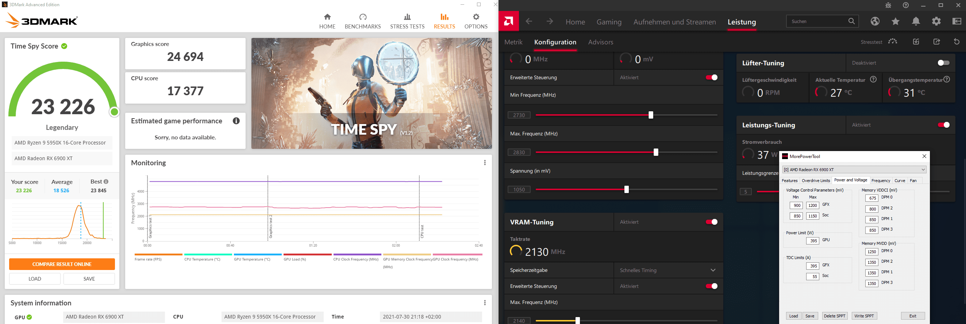
Task: Switch to the Metrik tab
Action: point(513,42)
